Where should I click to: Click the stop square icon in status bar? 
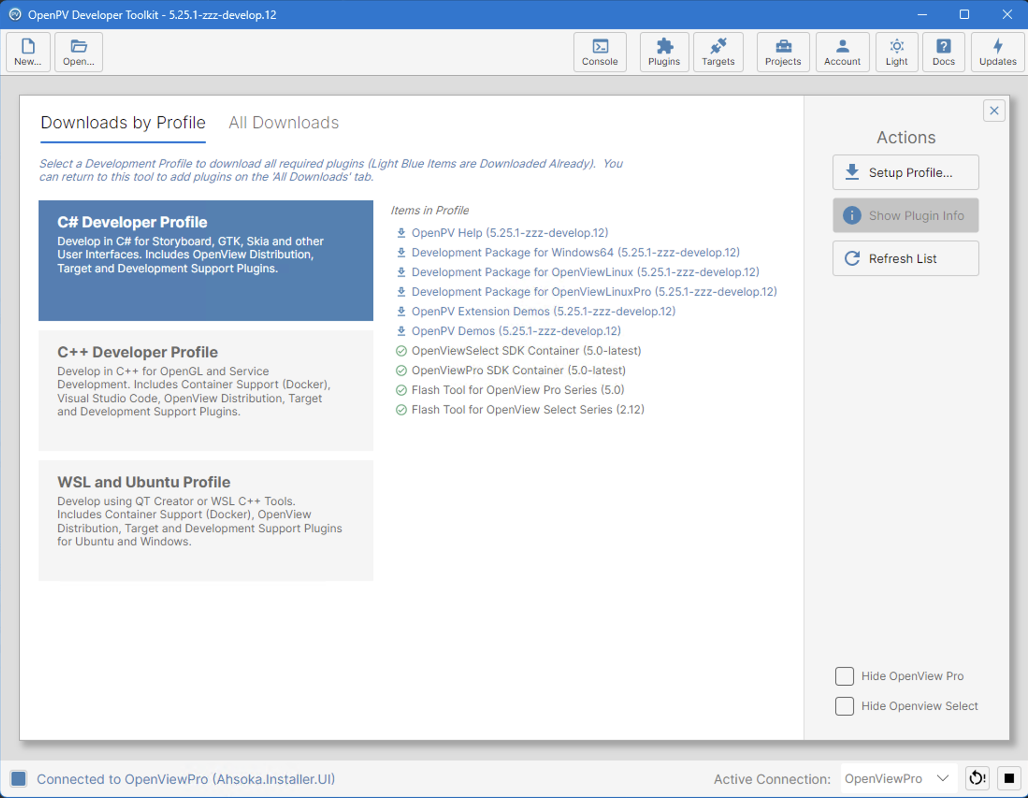1009,779
